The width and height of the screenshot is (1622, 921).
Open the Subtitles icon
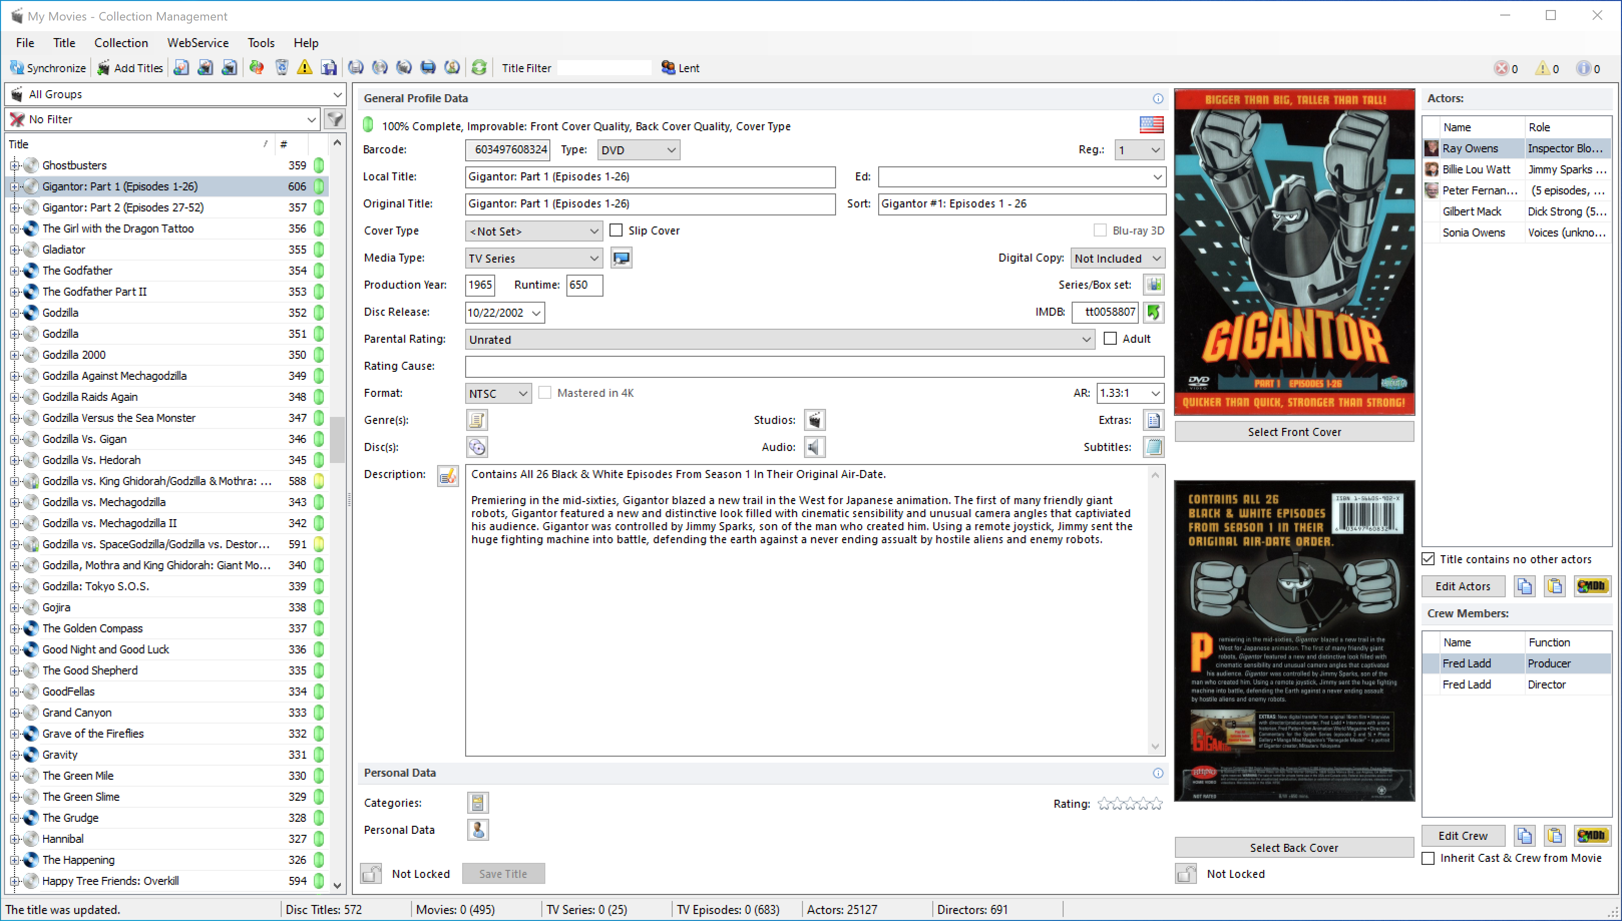point(1154,447)
